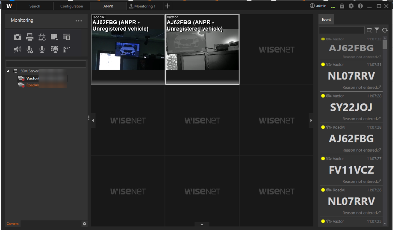
Task: Click the 11:07:25 Vaxtor event row
Action: [x=351, y=222]
